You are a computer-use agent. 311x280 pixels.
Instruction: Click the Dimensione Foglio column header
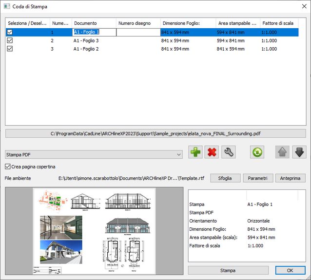[188, 23]
